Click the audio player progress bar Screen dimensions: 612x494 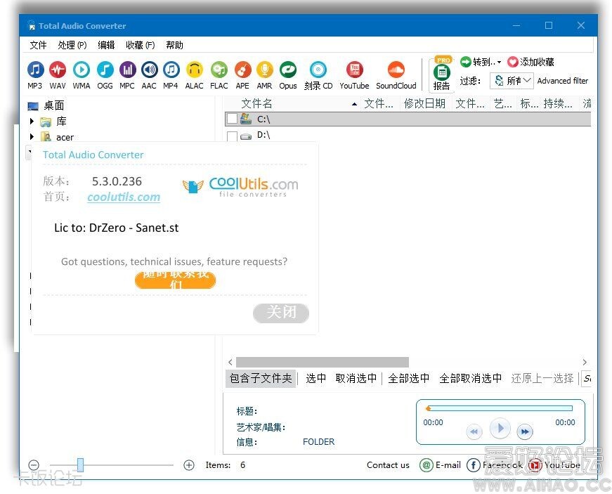click(x=500, y=408)
